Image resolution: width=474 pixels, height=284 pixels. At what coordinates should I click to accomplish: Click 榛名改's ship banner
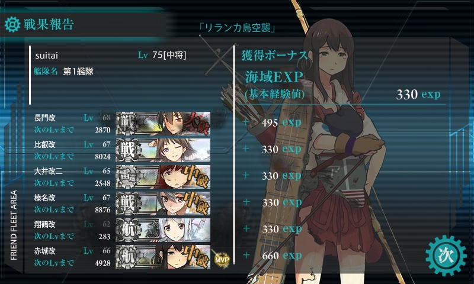[163, 203]
